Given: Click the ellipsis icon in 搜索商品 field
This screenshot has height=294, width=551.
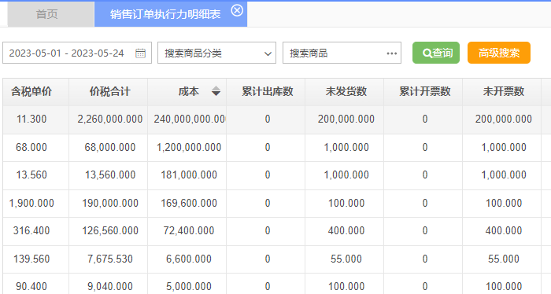Looking at the screenshot, I should coord(391,53).
